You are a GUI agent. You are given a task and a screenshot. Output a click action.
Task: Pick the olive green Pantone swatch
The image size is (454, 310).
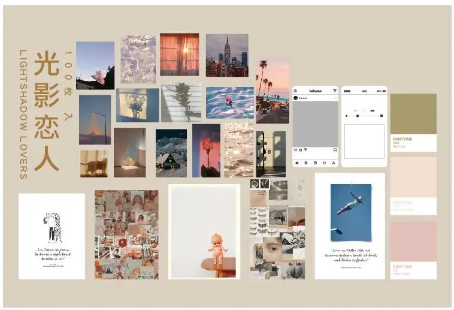413,114
